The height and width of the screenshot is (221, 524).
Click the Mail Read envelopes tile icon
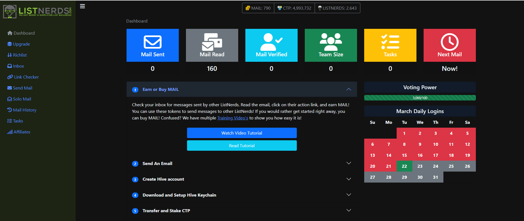[x=212, y=42]
